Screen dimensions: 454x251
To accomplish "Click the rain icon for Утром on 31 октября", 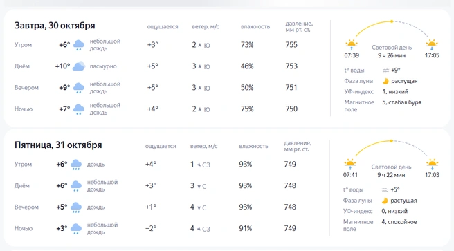I will [76, 165].
